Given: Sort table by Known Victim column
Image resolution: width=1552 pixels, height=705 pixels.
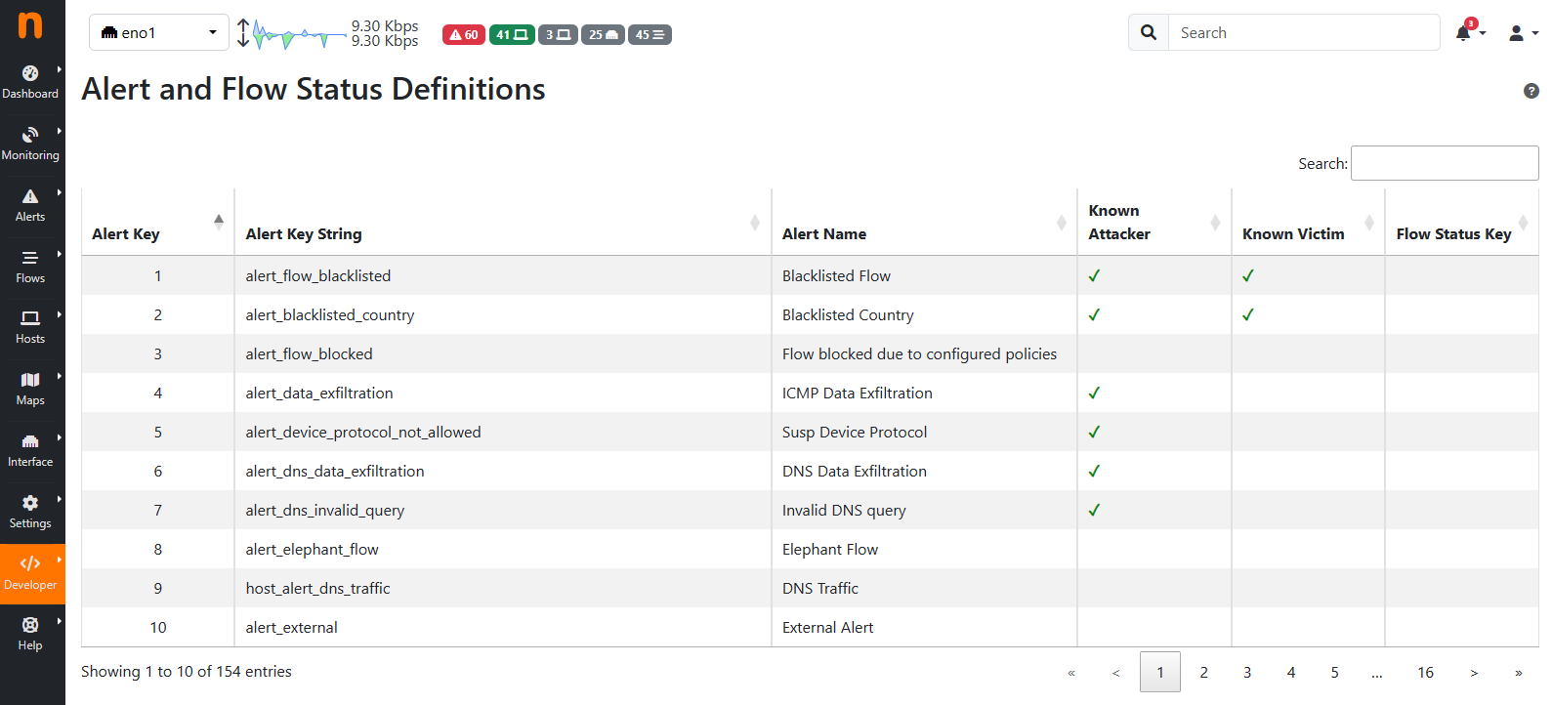Looking at the screenshot, I should pyautogui.click(x=1308, y=223).
